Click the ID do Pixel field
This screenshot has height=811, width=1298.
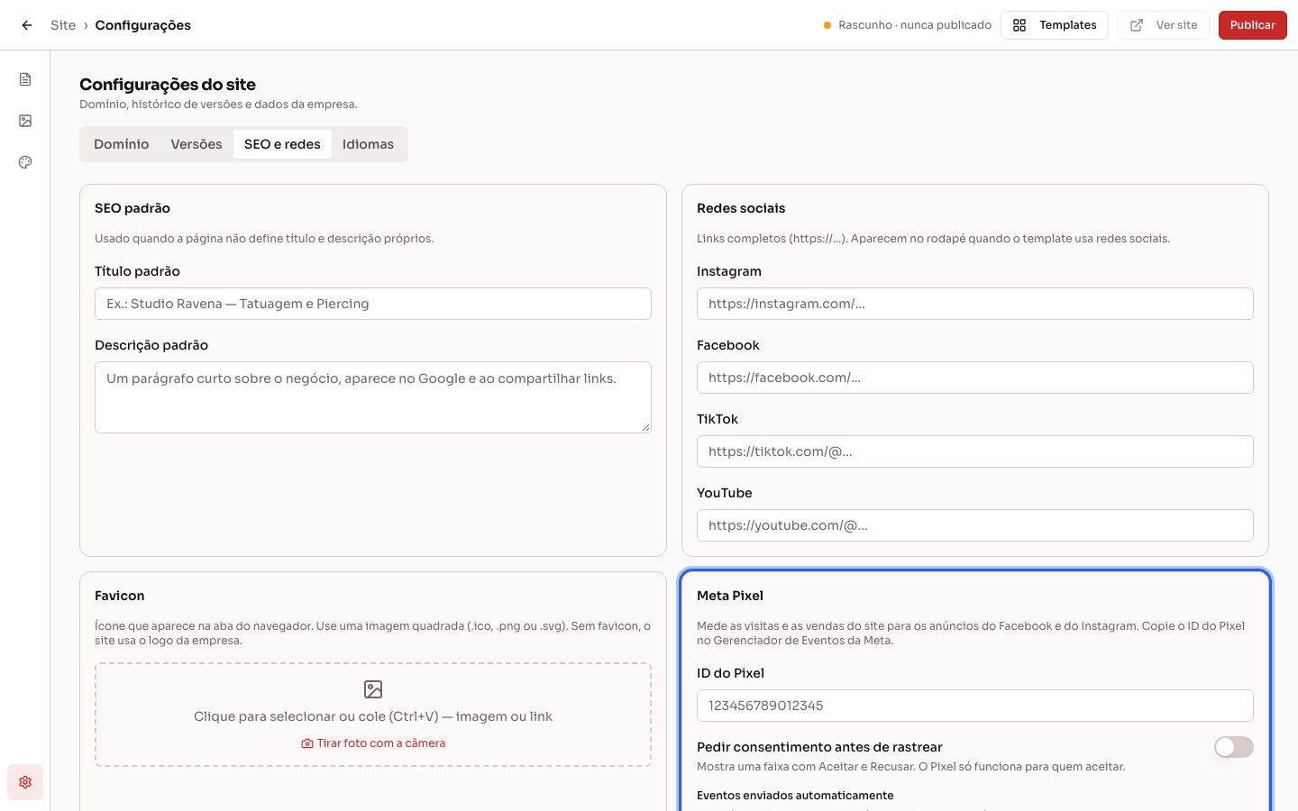[x=975, y=706]
